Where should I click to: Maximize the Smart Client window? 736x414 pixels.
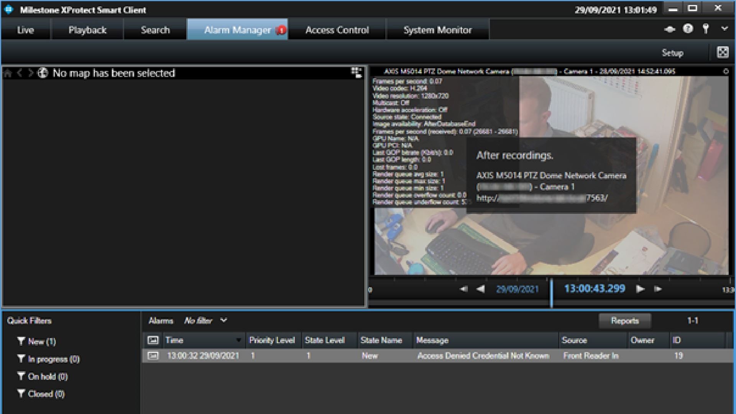[692, 8]
